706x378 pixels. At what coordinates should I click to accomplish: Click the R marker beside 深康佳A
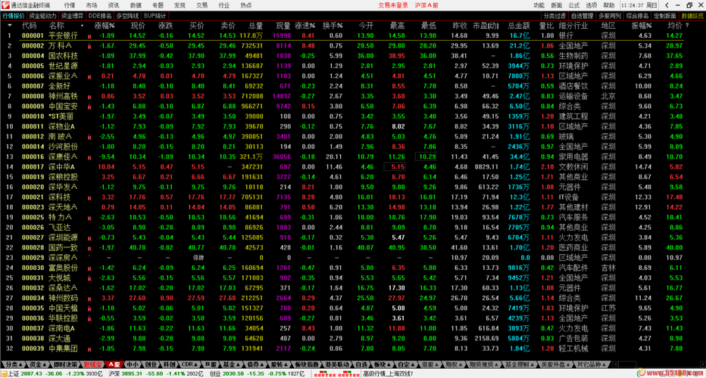click(89, 156)
